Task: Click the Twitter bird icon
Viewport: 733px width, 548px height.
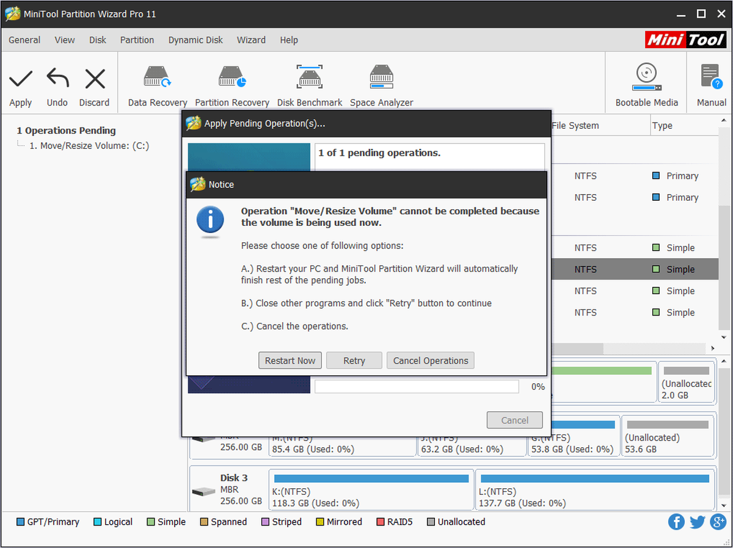Action: point(698,522)
